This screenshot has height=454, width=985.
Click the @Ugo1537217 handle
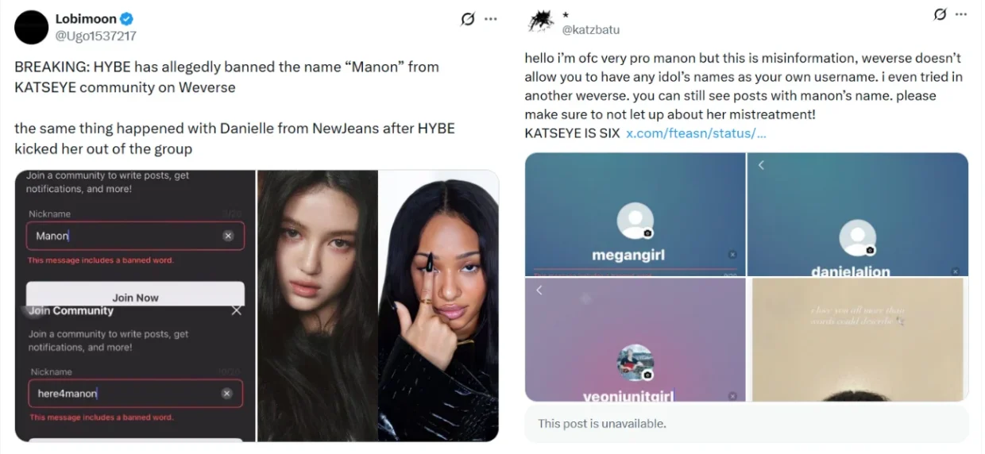[95, 36]
